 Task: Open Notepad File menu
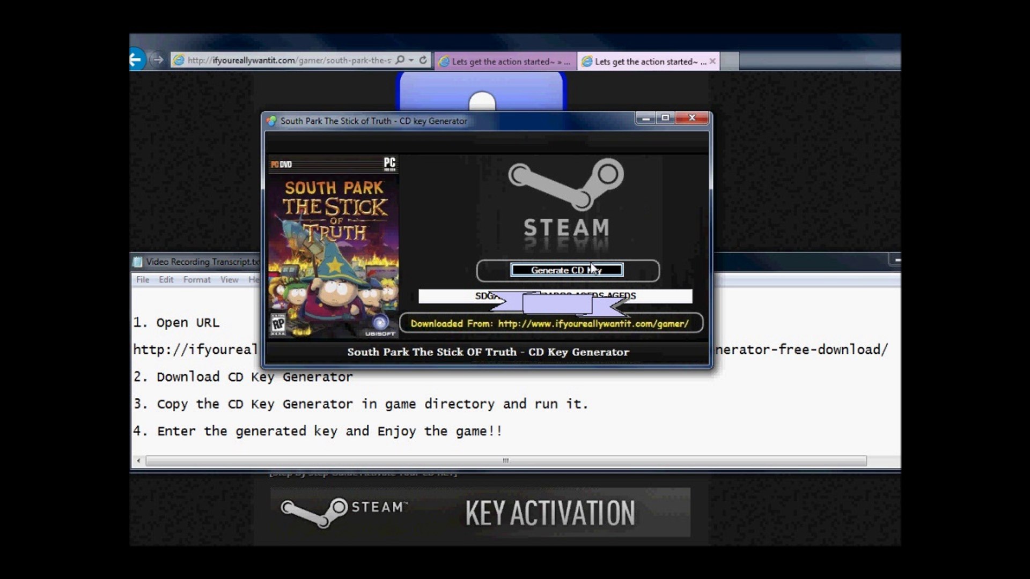click(x=143, y=280)
